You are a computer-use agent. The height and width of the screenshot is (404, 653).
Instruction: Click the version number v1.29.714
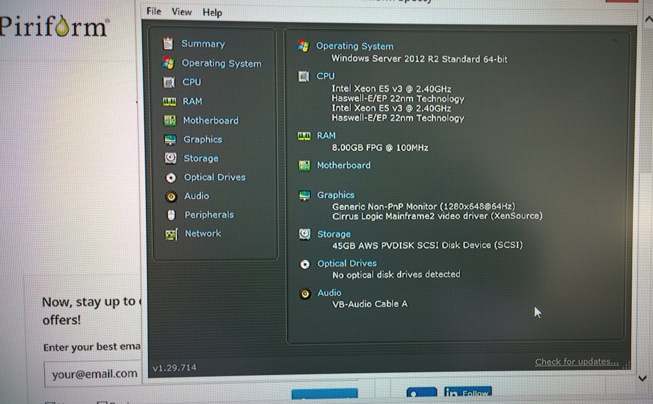click(175, 368)
